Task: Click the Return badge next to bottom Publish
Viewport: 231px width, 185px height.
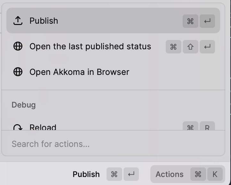Action: pyautogui.click(x=131, y=174)
